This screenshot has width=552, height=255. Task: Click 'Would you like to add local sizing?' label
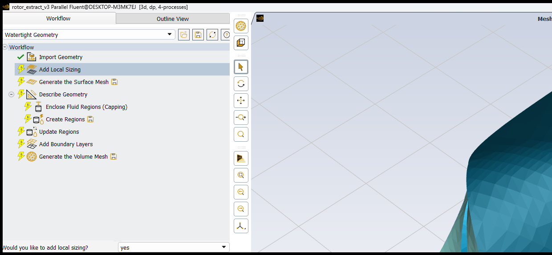click(x=45, y=247)
